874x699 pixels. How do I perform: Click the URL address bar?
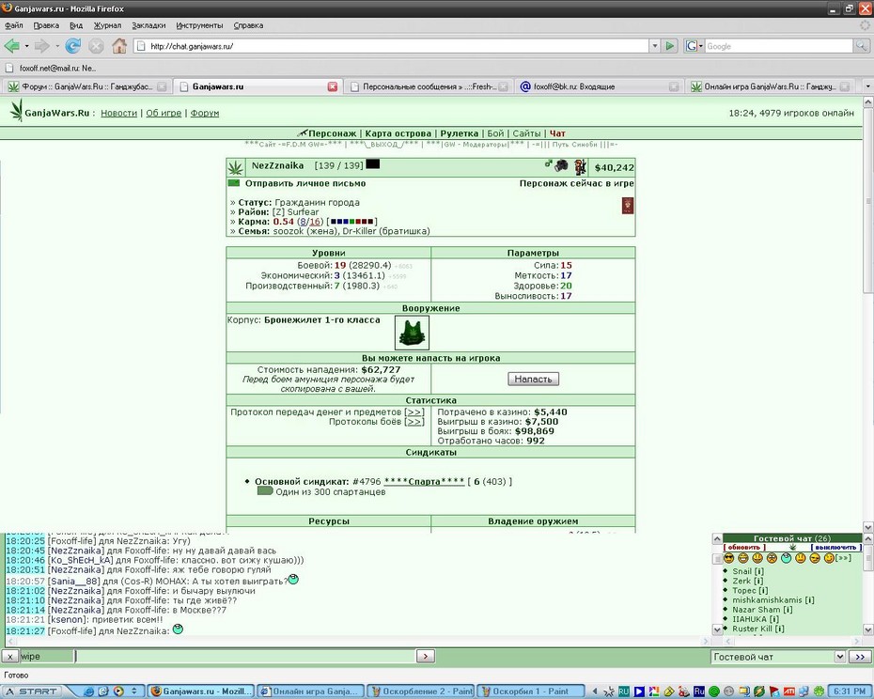pyautogui.click(x=393, y=46)
